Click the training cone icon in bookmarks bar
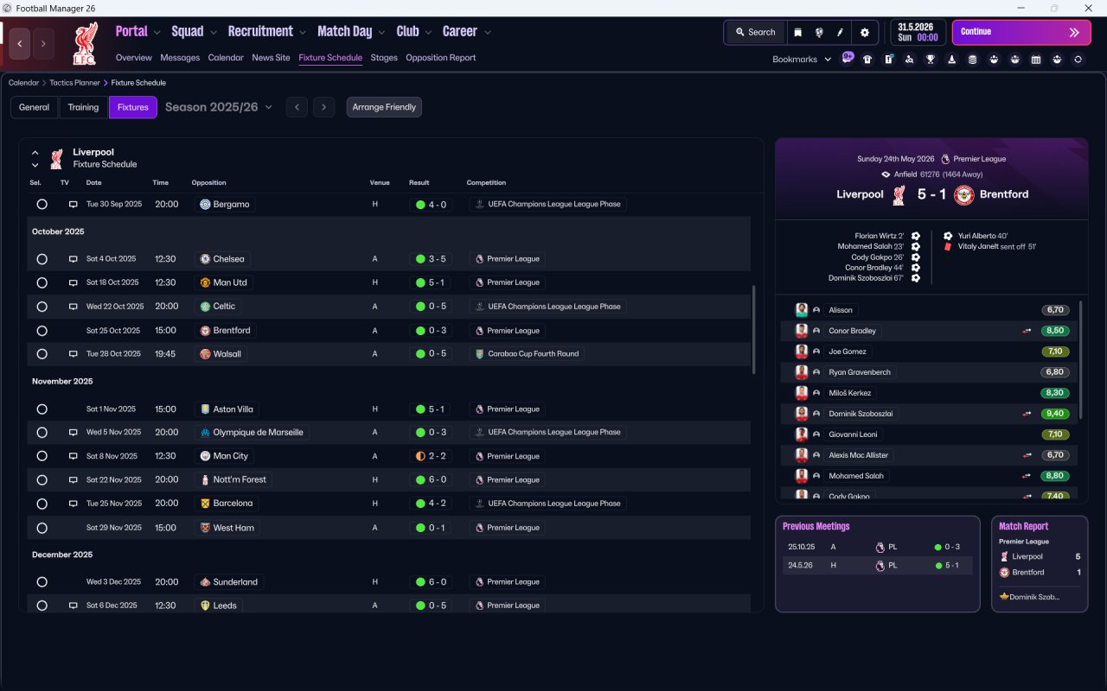Image resolution: width=1107 pixels, height=691 pixels. (x=951, y=60)
